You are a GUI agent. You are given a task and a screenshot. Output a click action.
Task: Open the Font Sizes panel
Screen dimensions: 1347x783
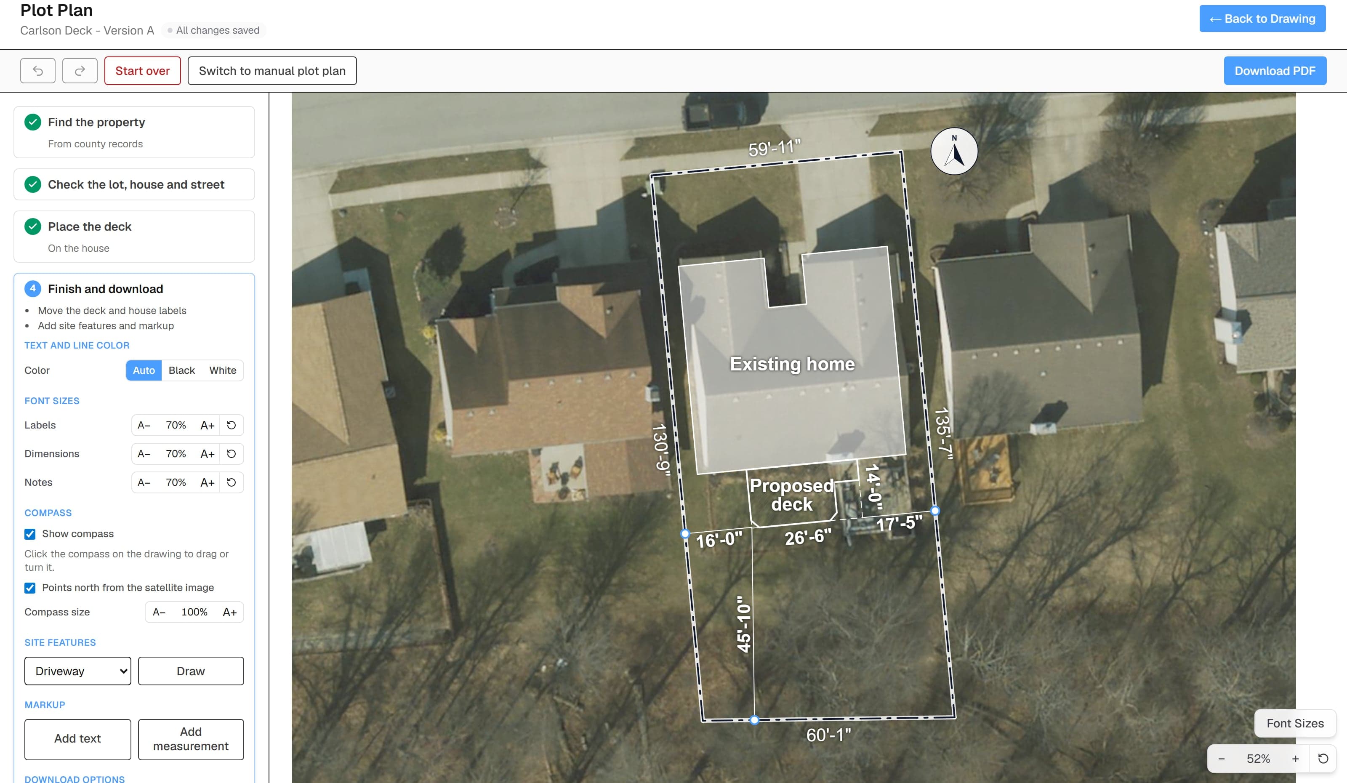tap(1295, 723)
